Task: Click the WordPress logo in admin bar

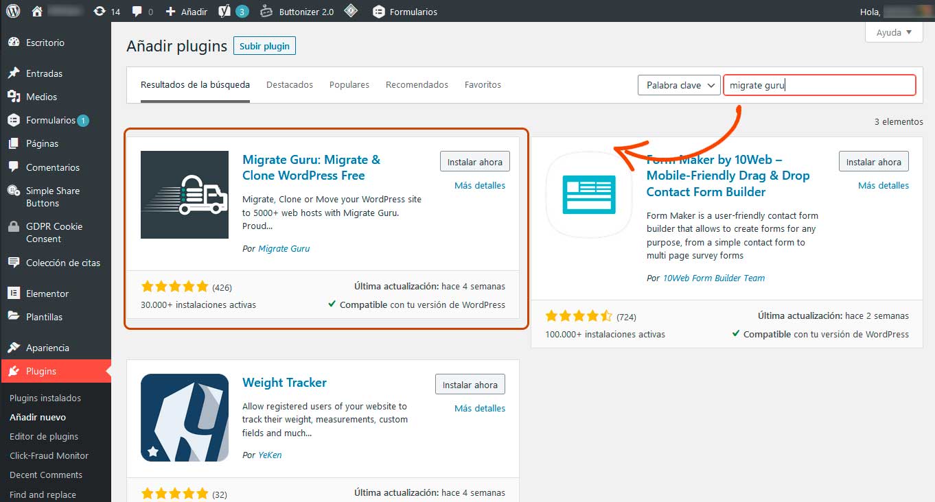Action: (x=13, y=11)
